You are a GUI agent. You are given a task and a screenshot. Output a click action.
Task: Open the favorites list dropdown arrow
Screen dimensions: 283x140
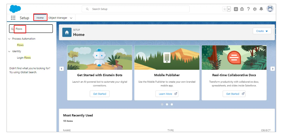pyautogui.click(x=229, y=9)
